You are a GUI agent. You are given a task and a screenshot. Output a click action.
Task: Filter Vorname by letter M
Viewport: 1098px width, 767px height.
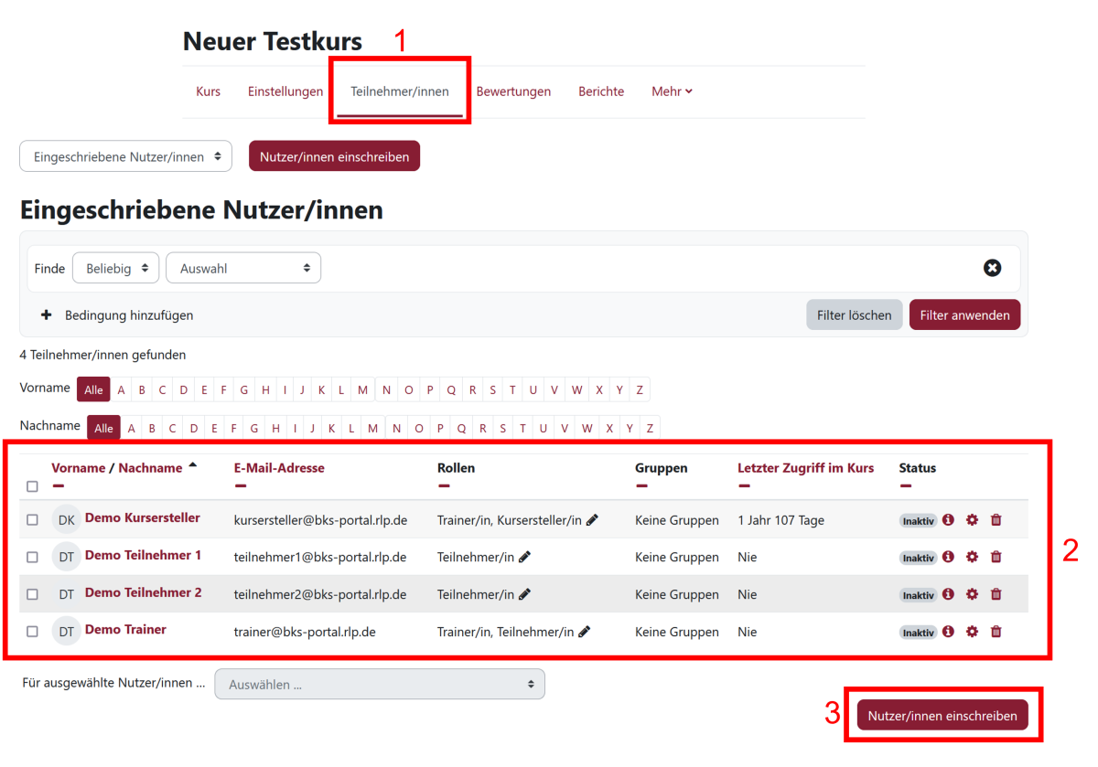coord(362,390)
